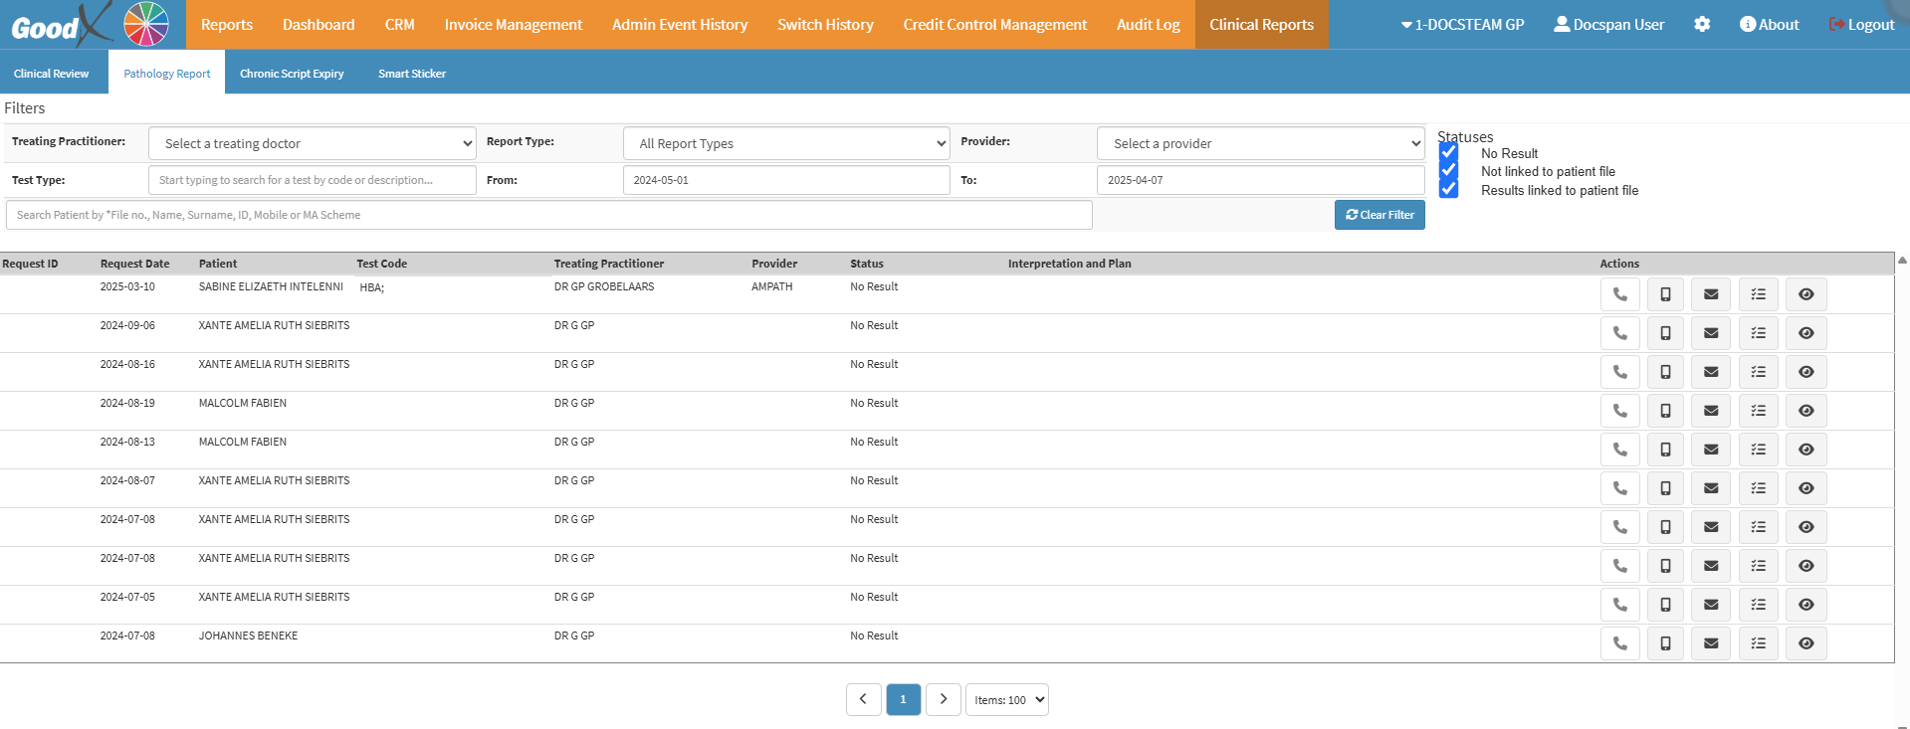Screen dimensions: 1910x729
Task: Click eye view icon for Johannes Beneke row
Action: [x=1805, y=643]
